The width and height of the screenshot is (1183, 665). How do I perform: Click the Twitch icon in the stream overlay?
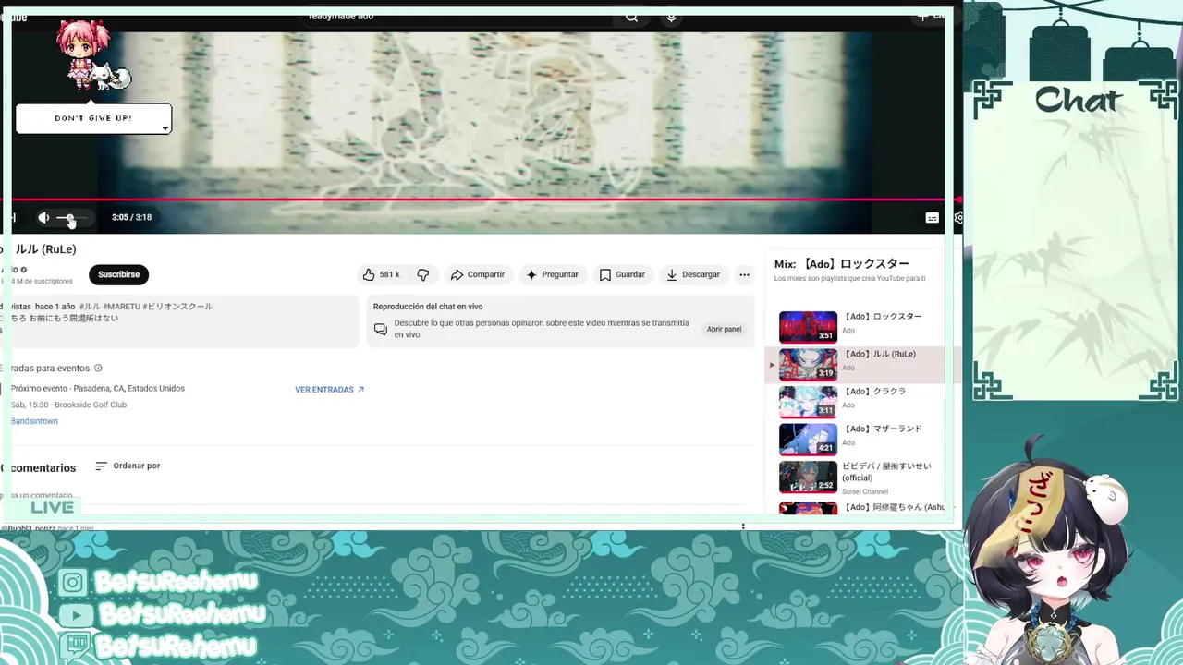click(77, 645)
